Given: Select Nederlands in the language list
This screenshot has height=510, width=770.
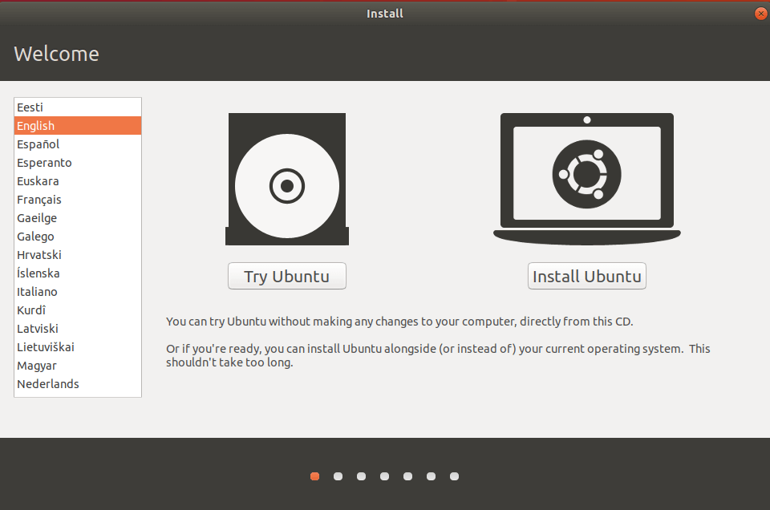Looking at the screenshot, I should 78,384.
